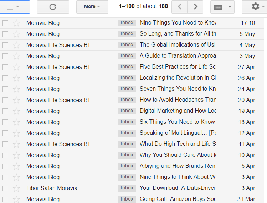Image resolution: width=267 pixels, height=203 pixels.
Task: Click Inbox label on Digital Marketing row
Action: 127,111
